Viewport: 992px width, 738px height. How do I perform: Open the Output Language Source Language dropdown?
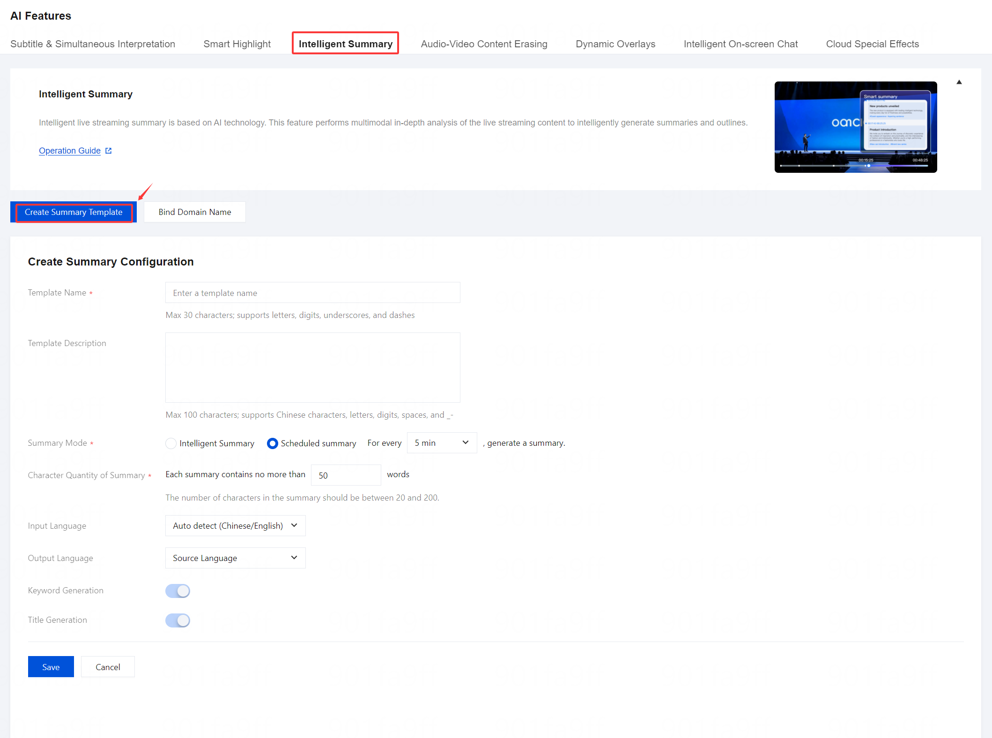click(x=235, y=558)
